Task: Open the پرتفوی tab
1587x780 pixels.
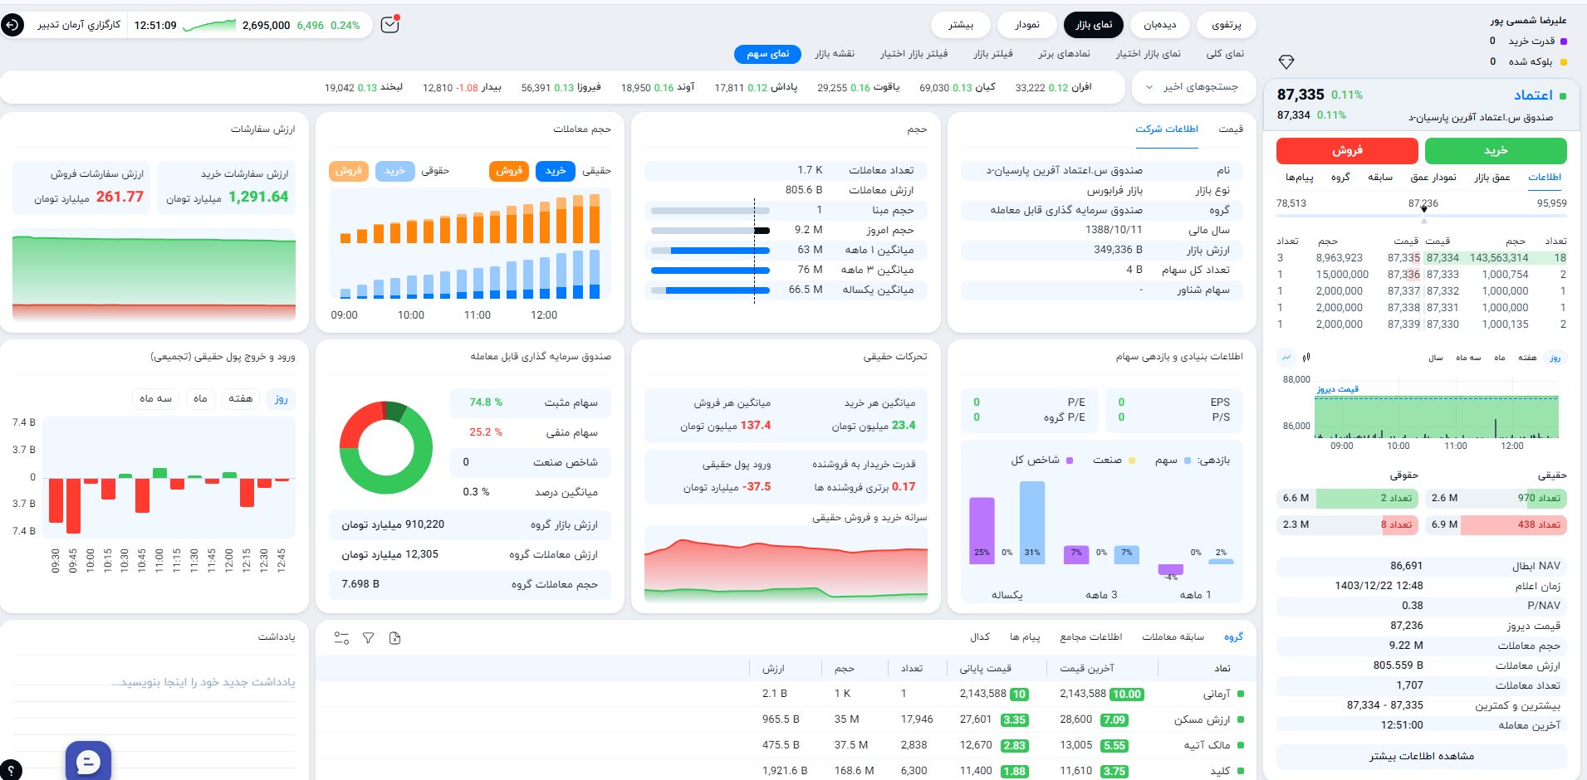Action: click(x=1226, y=25)
